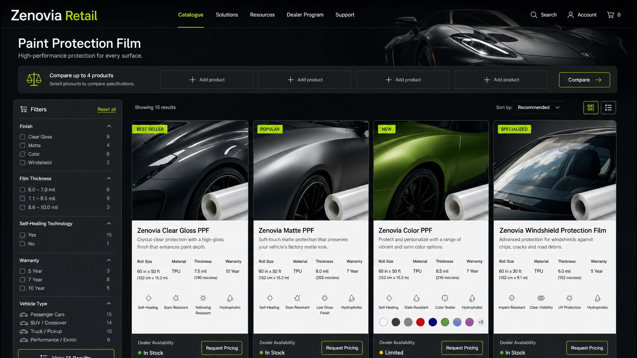Image resolution: width=637 pixels, height=358 pixels.
Task: Click Yellowing Resistant icon on Clear Gloss PPF
Action: tap(203, 298)
